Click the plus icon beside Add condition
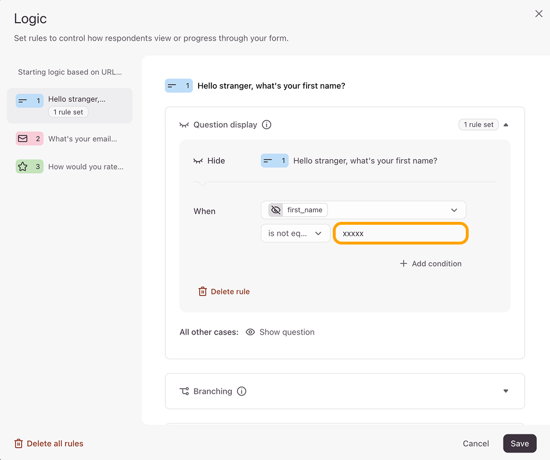Image resolution: width=550 pixels, height=460 pixels. [404, 264]
